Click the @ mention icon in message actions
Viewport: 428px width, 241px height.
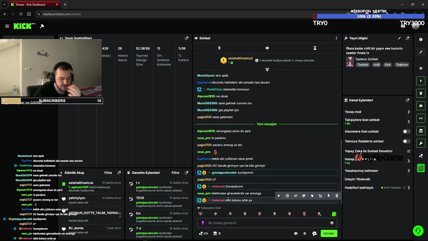[x=304, y=196]
